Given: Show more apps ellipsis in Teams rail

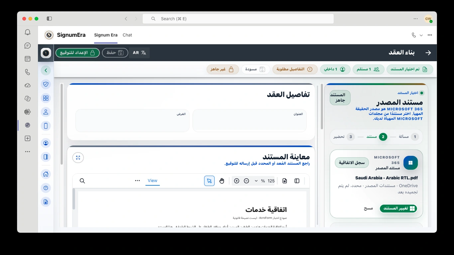Looking at the screenshot, I should click(28, 152).
